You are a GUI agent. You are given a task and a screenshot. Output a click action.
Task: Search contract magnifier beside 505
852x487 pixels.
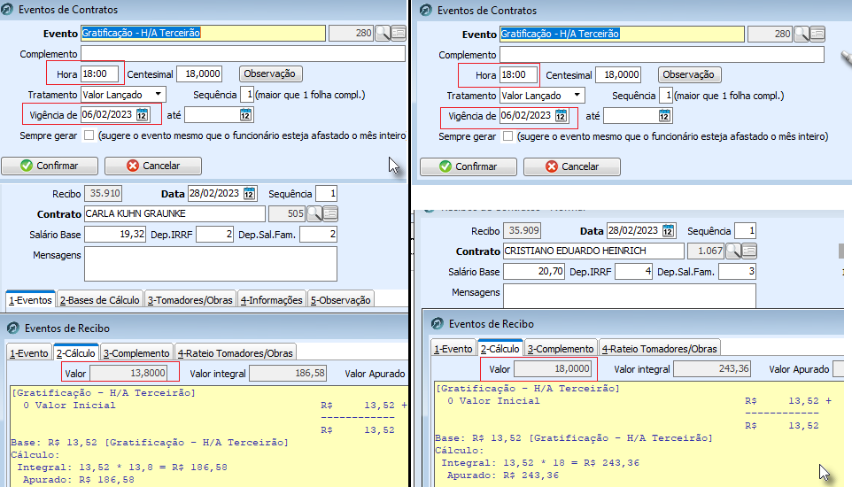pyautogui.click(x=314, y=213)
